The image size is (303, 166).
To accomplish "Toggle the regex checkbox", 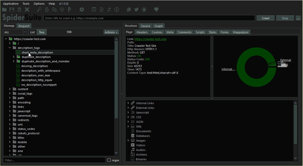I will click(x=109, y=160).
